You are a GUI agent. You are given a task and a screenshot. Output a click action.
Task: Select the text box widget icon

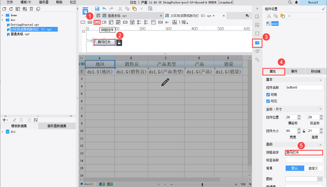[x=83, y=22]
